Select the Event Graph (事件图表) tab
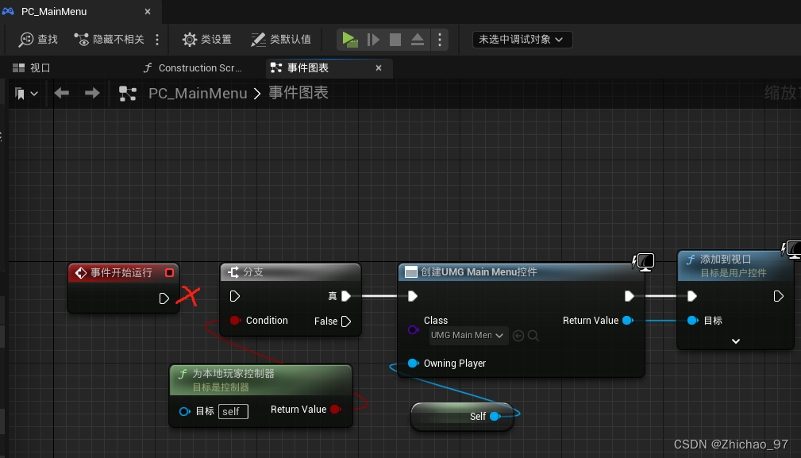Viewport: 801px width, 458px height. pyautogui.click(x=308, y=68)
